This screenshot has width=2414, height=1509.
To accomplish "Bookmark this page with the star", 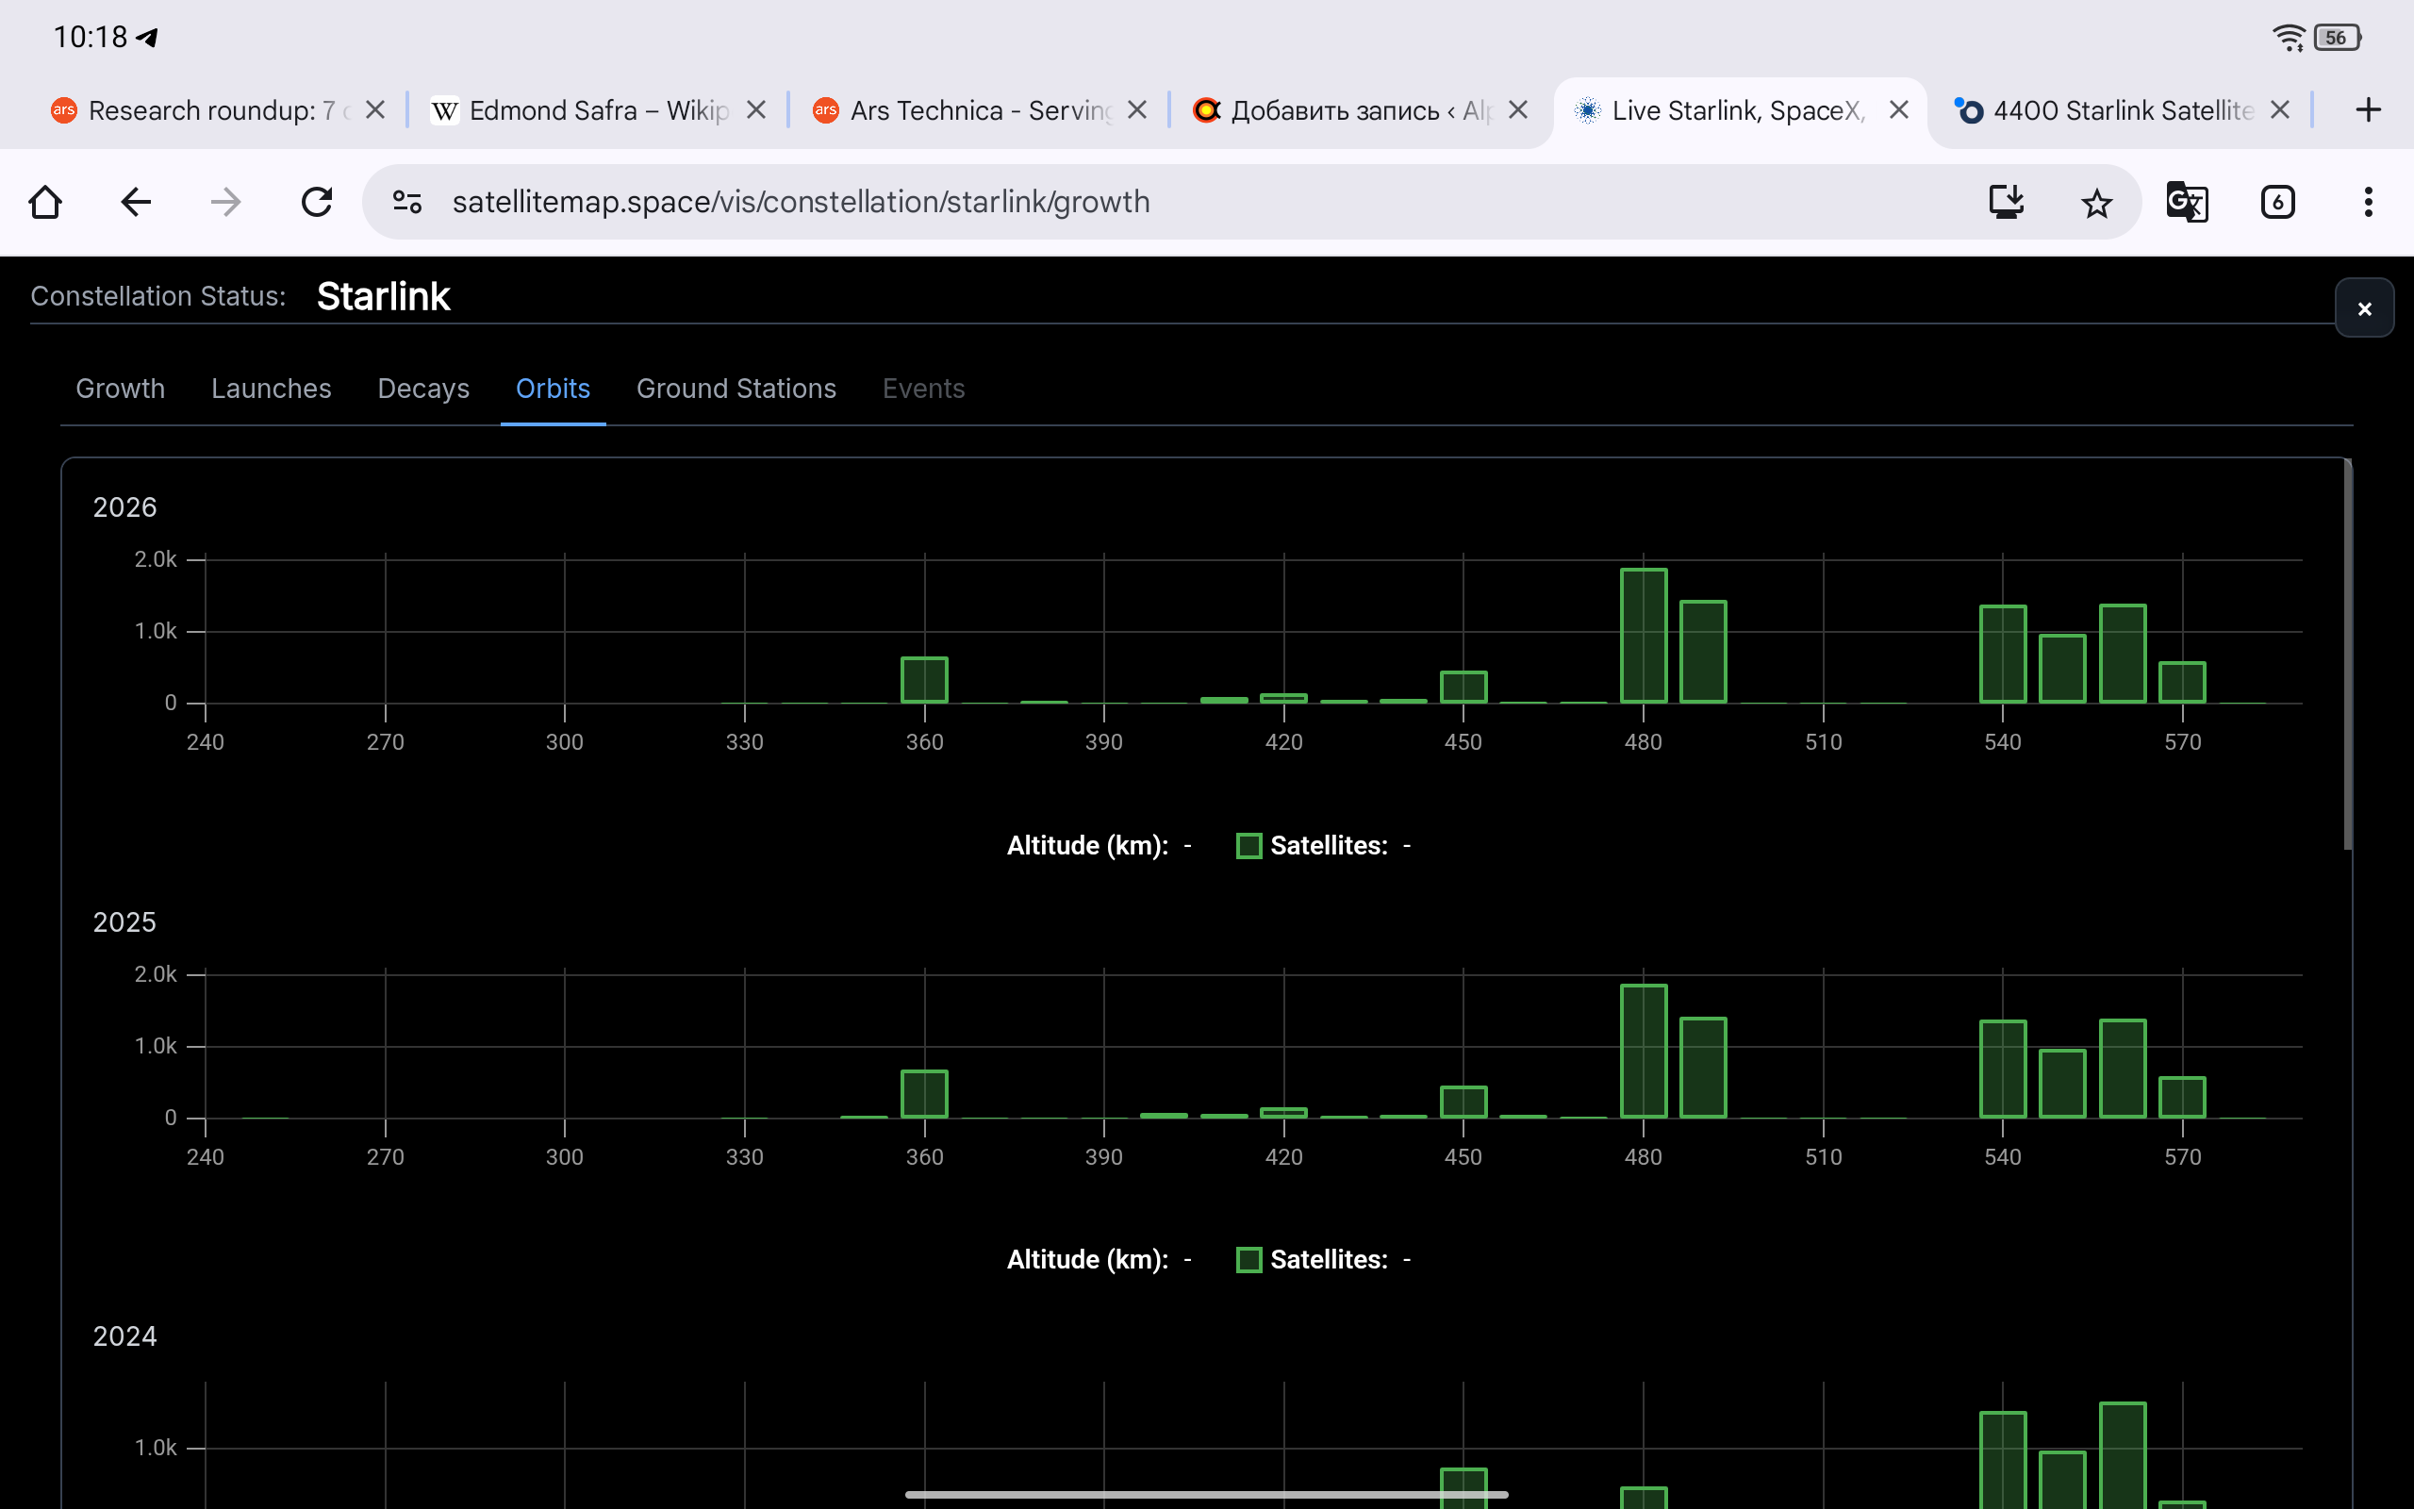I will coord(2096,203).
